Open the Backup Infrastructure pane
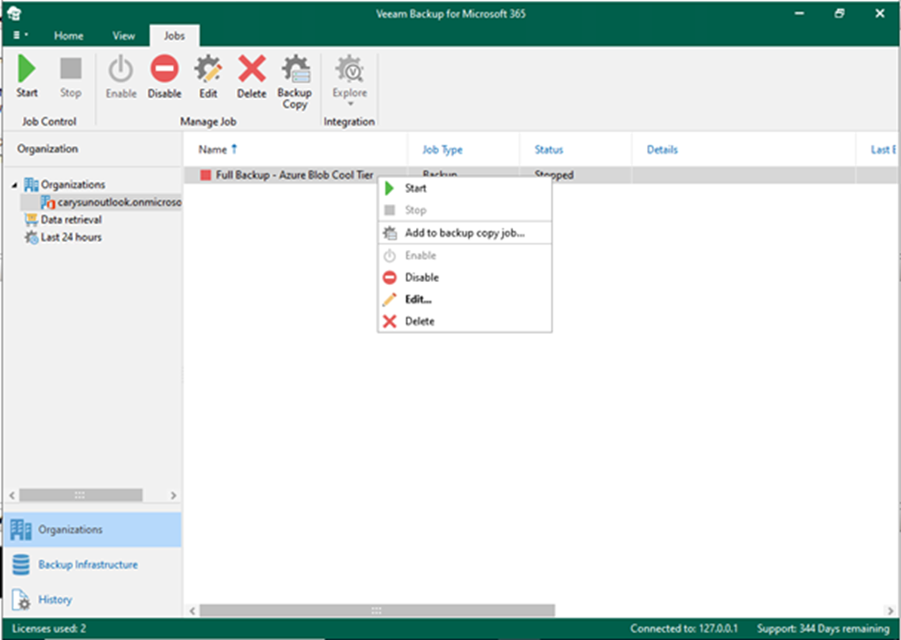Screen dimensions: 901x640 click(93, 564)
